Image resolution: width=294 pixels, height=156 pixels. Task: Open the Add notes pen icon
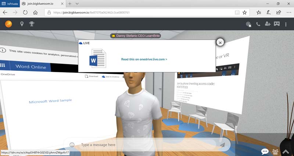tap(269, 12)
